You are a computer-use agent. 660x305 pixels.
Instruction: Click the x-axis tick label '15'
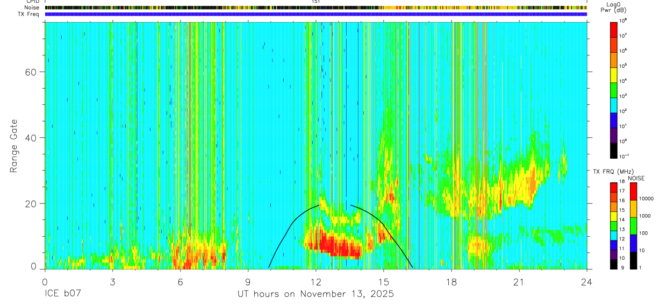[384, 282]
